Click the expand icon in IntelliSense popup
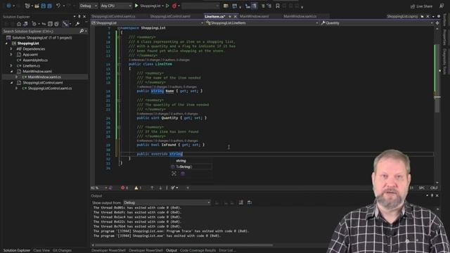Viewport: 450px width, 253px height. click(174, 174)
